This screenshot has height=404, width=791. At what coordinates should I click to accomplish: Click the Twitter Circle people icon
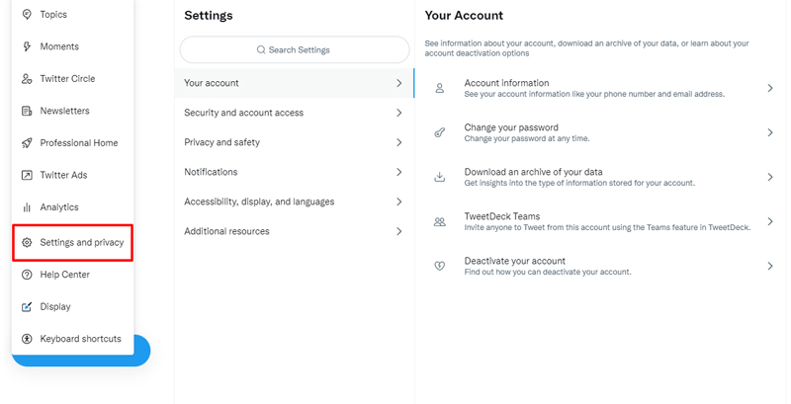(x=27, y=79)
